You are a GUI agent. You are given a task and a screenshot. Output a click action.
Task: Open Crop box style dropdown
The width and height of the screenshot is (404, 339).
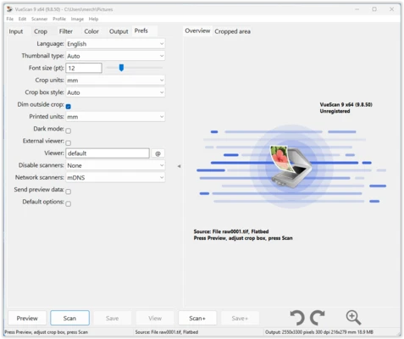[x=115, y=92]
